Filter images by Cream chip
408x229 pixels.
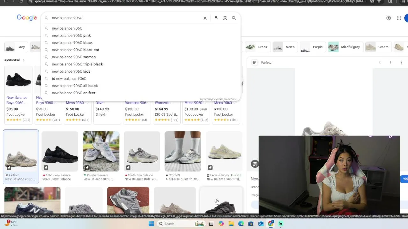coord(378,47)
